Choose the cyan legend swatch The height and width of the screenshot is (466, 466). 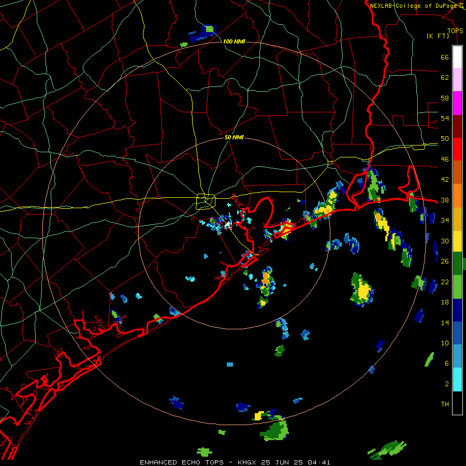pyautogui.click(x=457, y=380)
